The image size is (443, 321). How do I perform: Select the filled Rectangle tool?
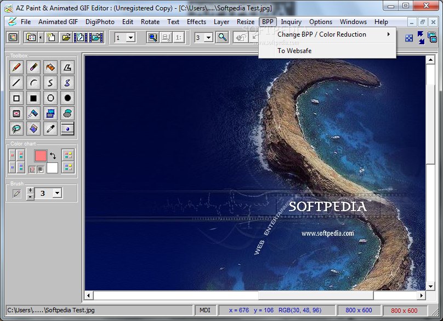(33, 98)
